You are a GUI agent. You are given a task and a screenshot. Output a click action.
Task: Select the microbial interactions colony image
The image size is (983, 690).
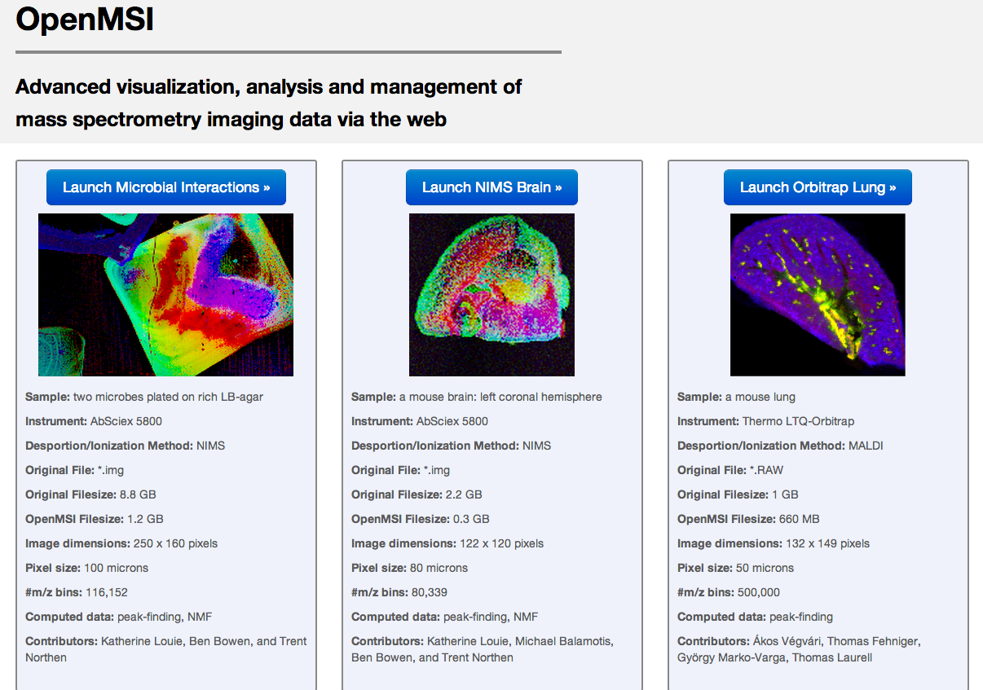tap(165, 295)
